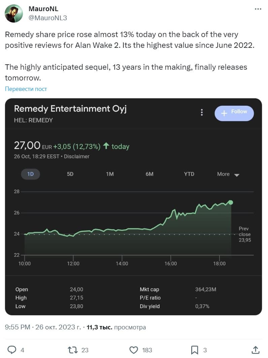Open MauroNL profile avatar
268x358 pixels.
coord(14,13)
